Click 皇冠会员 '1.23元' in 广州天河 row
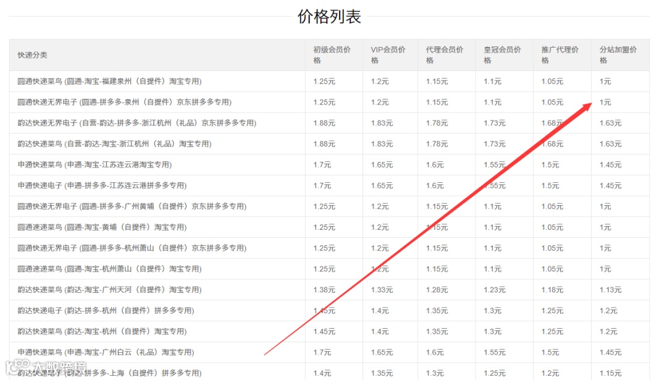Image resolution: width=667 pixels, height=380 pixels. pyautogui.click(x=494, y=290)
